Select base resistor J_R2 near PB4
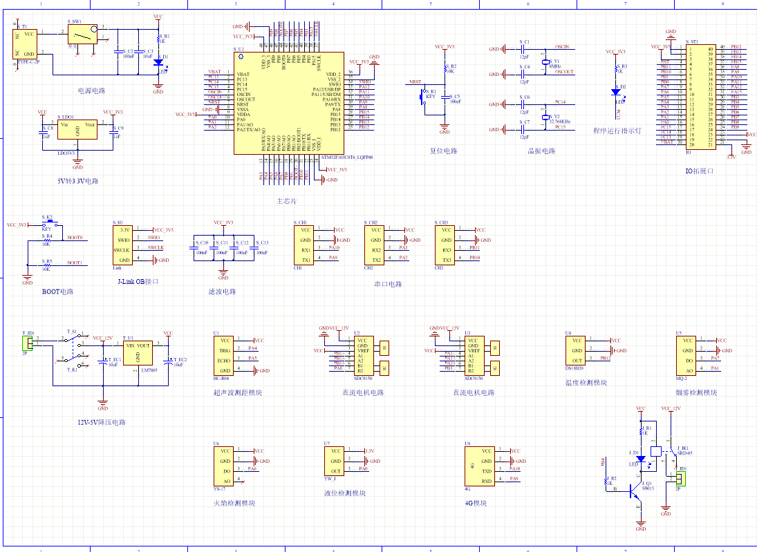The image size is (757, 552). point(606,481)
